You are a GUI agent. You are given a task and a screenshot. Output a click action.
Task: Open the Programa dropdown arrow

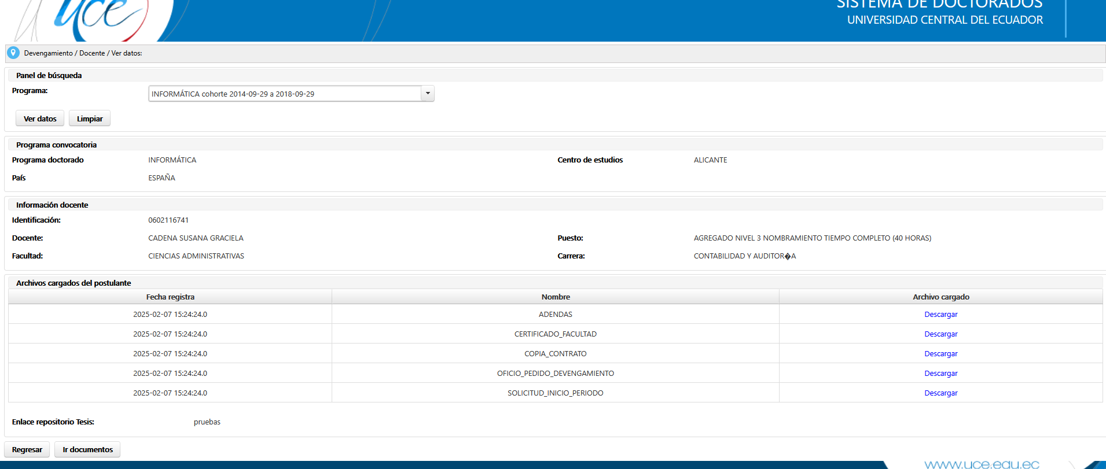428,94
